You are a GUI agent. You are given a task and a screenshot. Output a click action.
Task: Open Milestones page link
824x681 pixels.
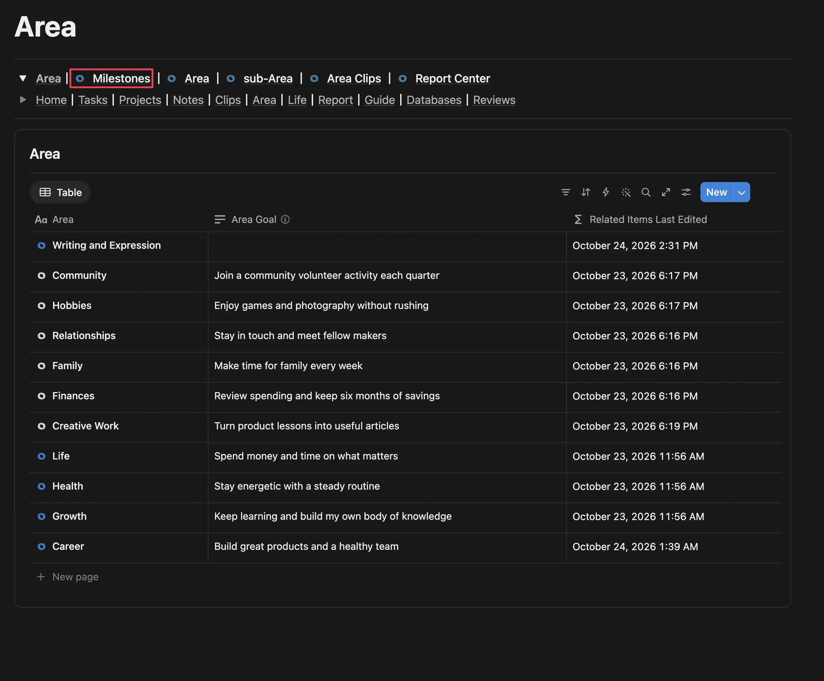click(x=121, y=78)
